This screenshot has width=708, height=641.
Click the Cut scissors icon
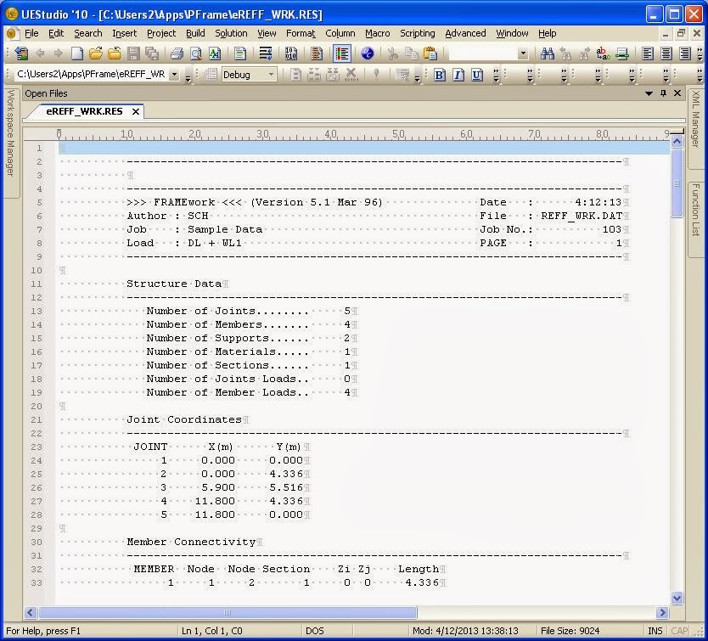pos(392,53)
